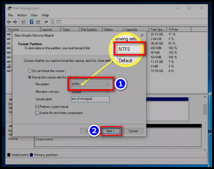Image resolution: width=214 pixels, height=169 pixels.
Task: Open the File menu
Action: click(10, 15)
